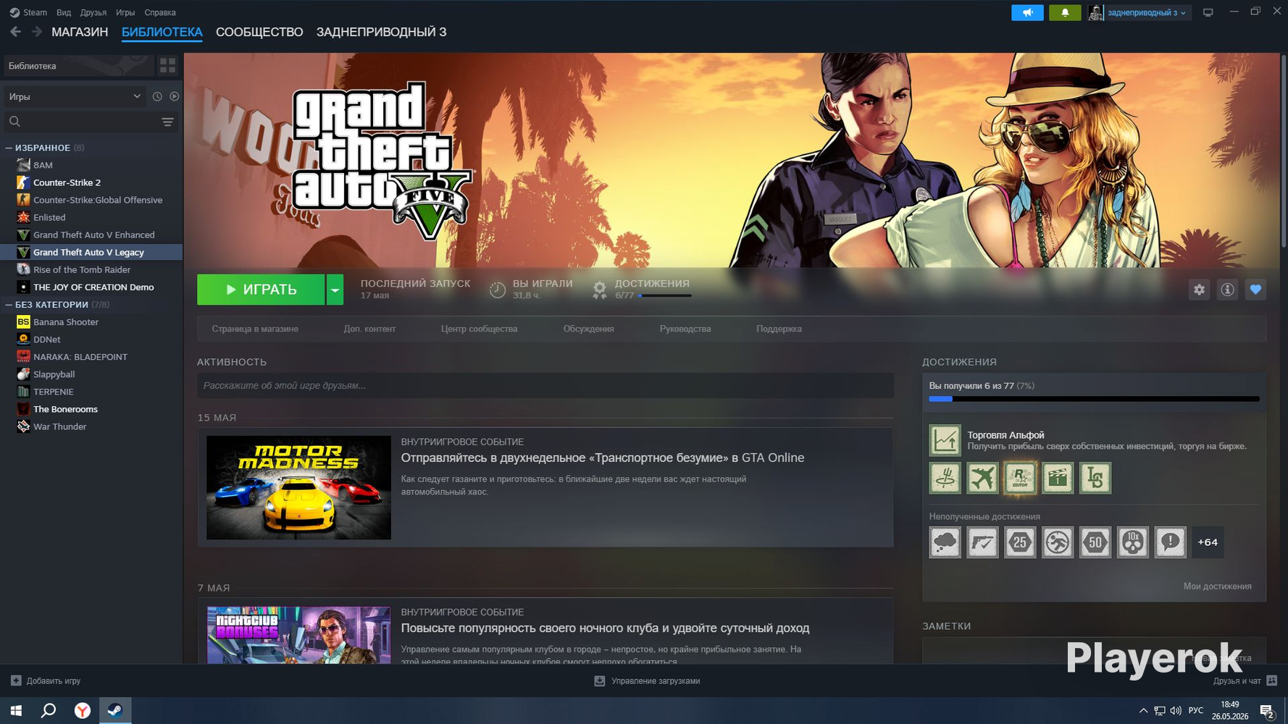Switch library to grid collections view
Viewport: 1288px width, 724px height.
(x=167, y=66)
